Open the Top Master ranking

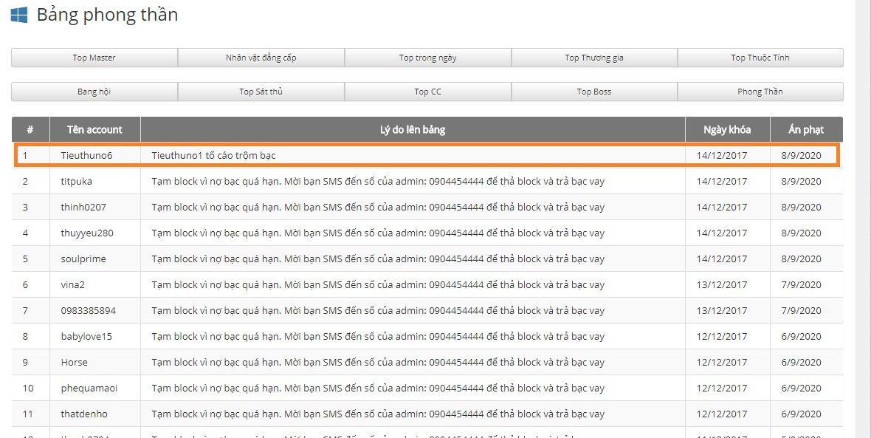pyautogui.click(x=94, y=58)
